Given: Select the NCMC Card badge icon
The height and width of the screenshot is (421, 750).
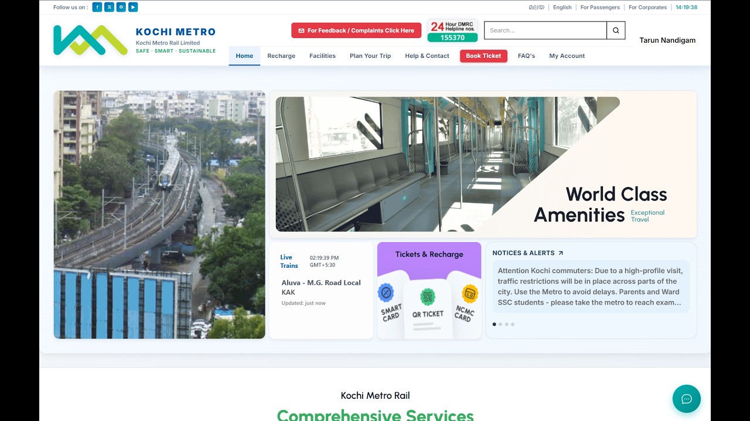Looking at the screenshot, I should 470,294.
